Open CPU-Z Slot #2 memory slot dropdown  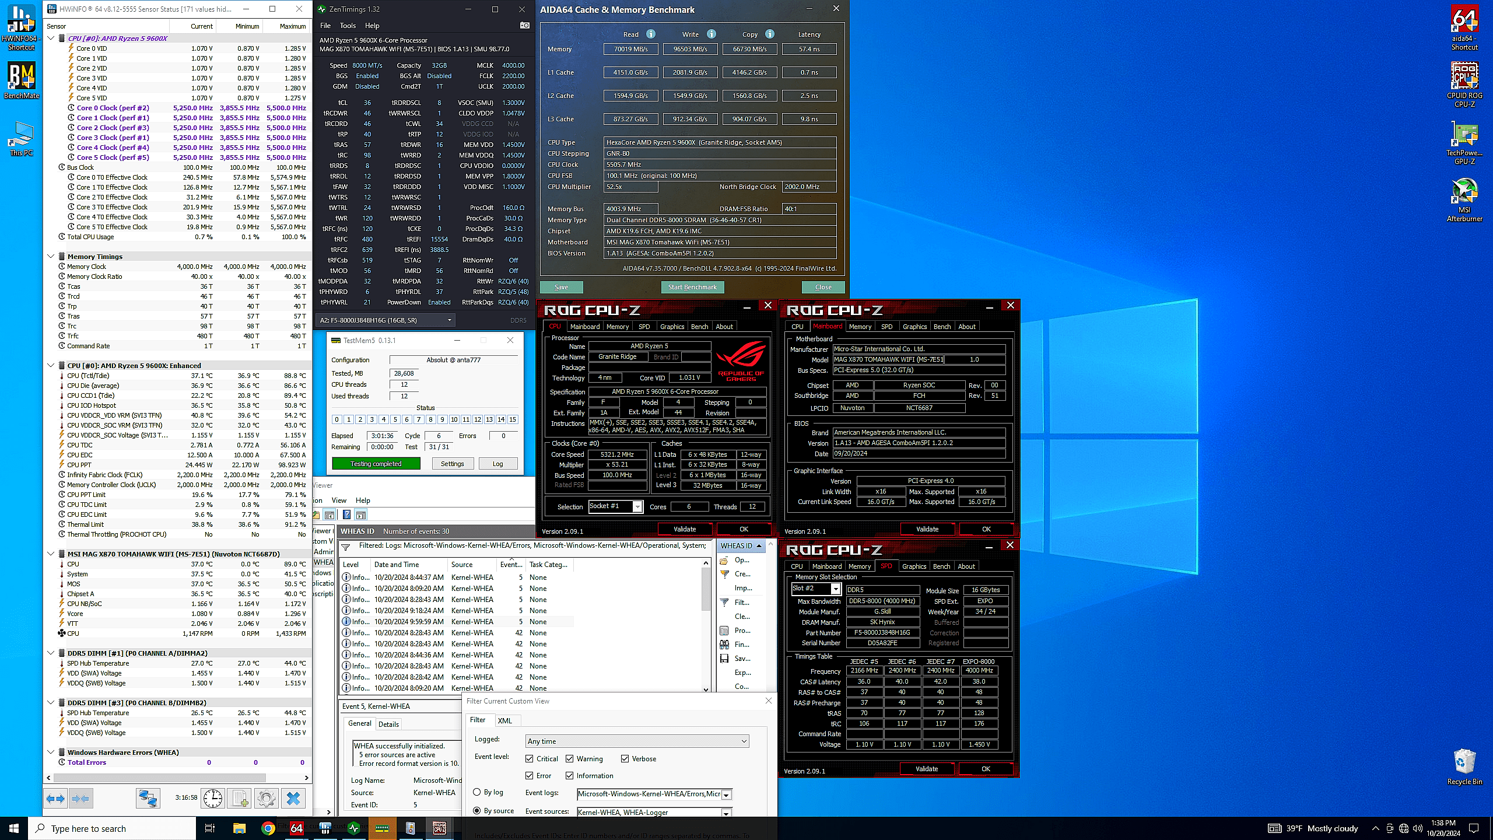tap(835, 589)
